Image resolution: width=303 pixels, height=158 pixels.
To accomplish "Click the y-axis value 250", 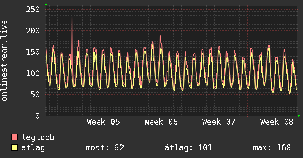I will pos(33,9).
